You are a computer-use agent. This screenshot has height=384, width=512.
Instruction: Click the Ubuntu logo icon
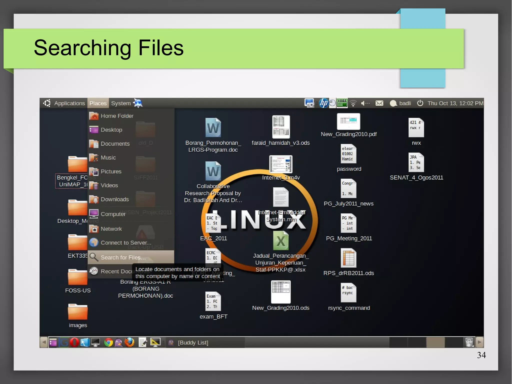click(47, 103)
